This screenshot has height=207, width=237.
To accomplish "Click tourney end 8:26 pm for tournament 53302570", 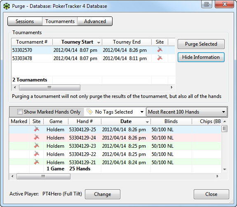I will coord(125,50).
